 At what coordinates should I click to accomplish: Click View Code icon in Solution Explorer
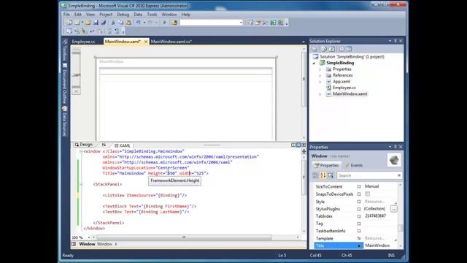341,49
